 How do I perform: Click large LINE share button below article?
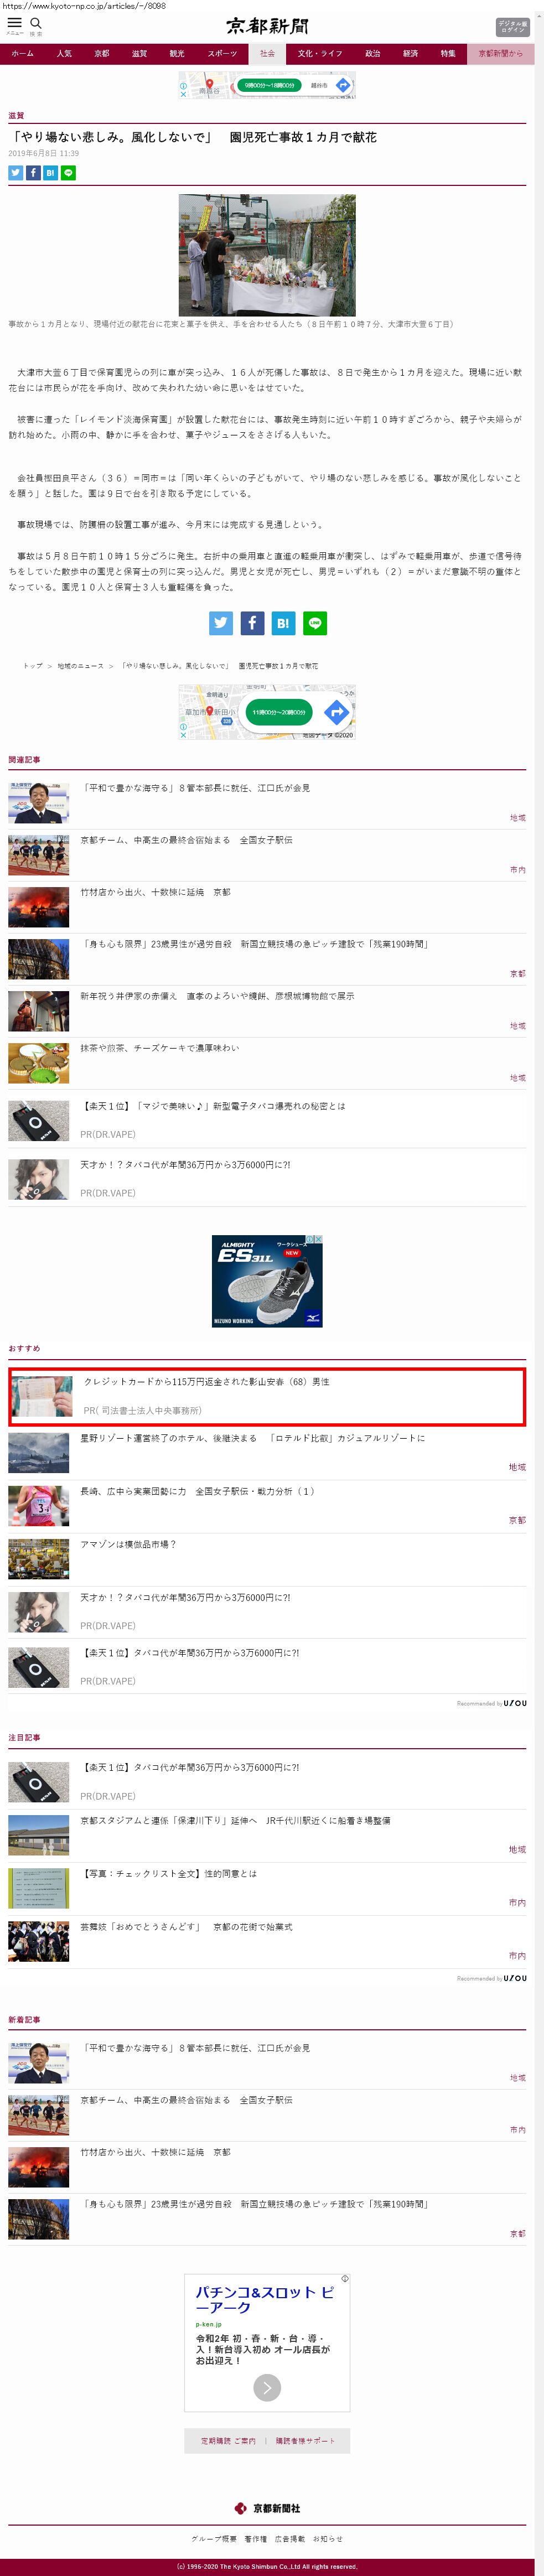coord(314,623)
